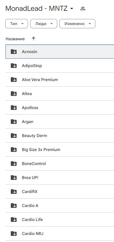Select the CardifiX folder name

pyautogui.click(x=30, y=192)
